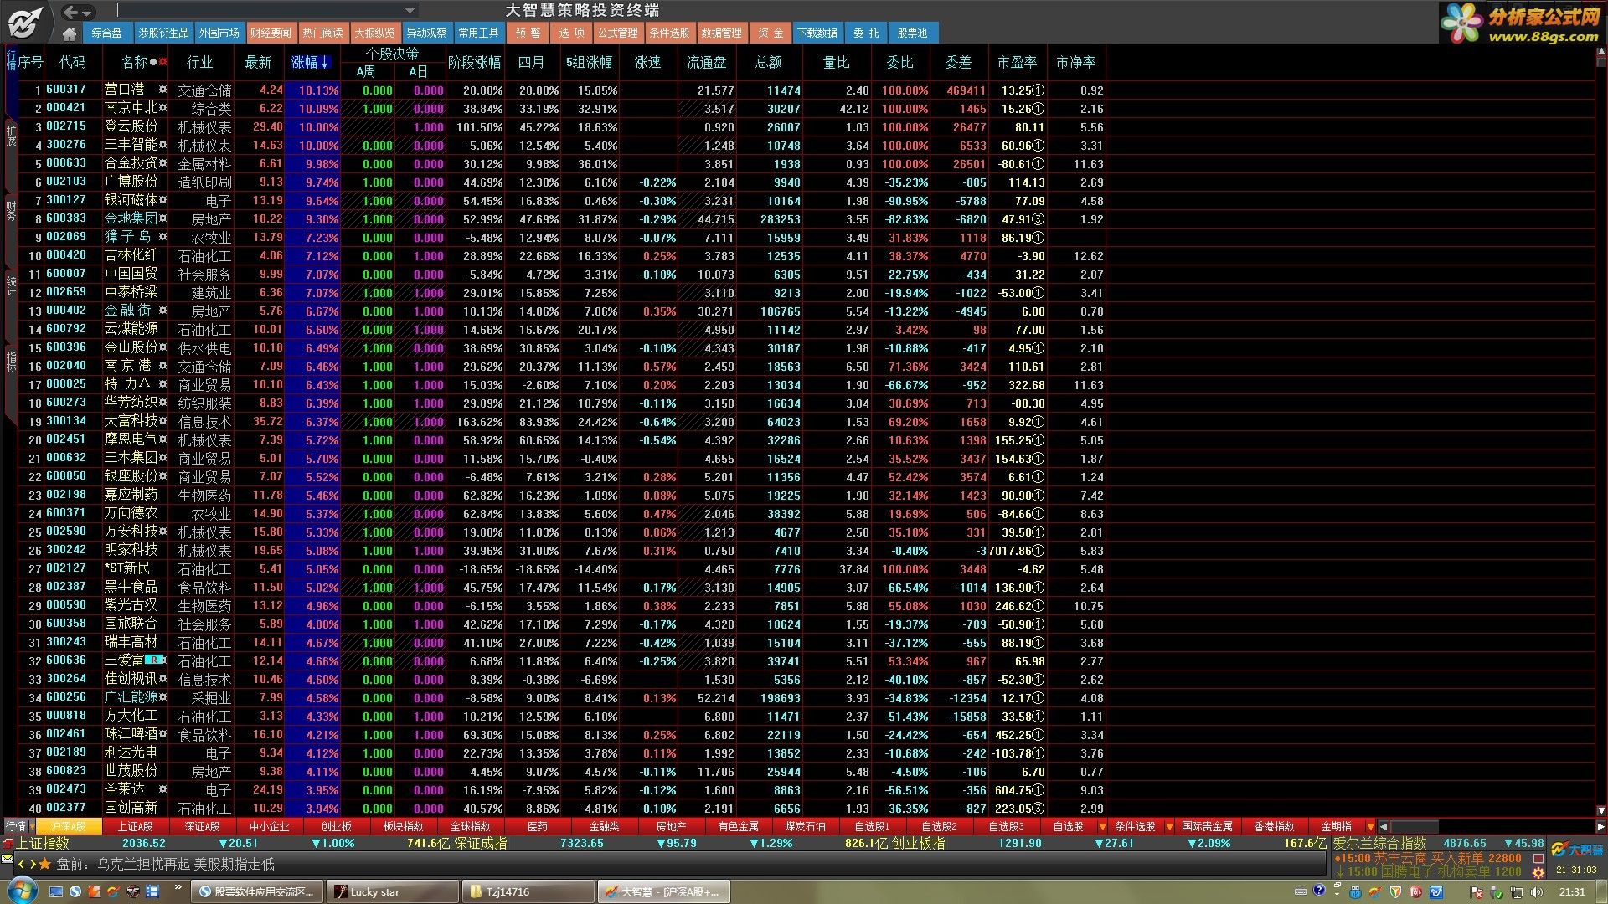Click the 预警 alert button
The height and width of the screenshot is (904, 1608).
pyautogui.click(x=528, y=33)
